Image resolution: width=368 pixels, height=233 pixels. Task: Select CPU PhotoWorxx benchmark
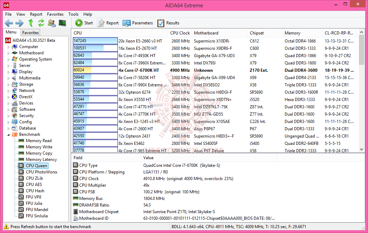point(42,172)
